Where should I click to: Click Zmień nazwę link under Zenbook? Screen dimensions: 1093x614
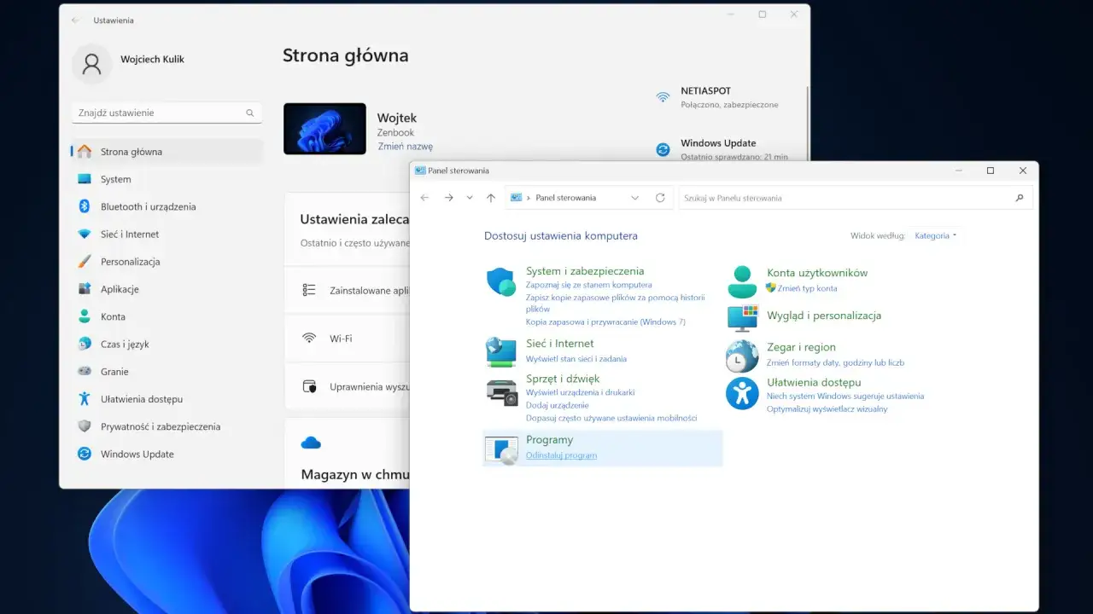[x=406, y=147]
